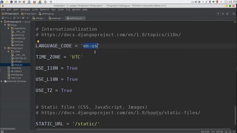Open project panel settings gear
The image size is (237, 133).
click(23, 18)
